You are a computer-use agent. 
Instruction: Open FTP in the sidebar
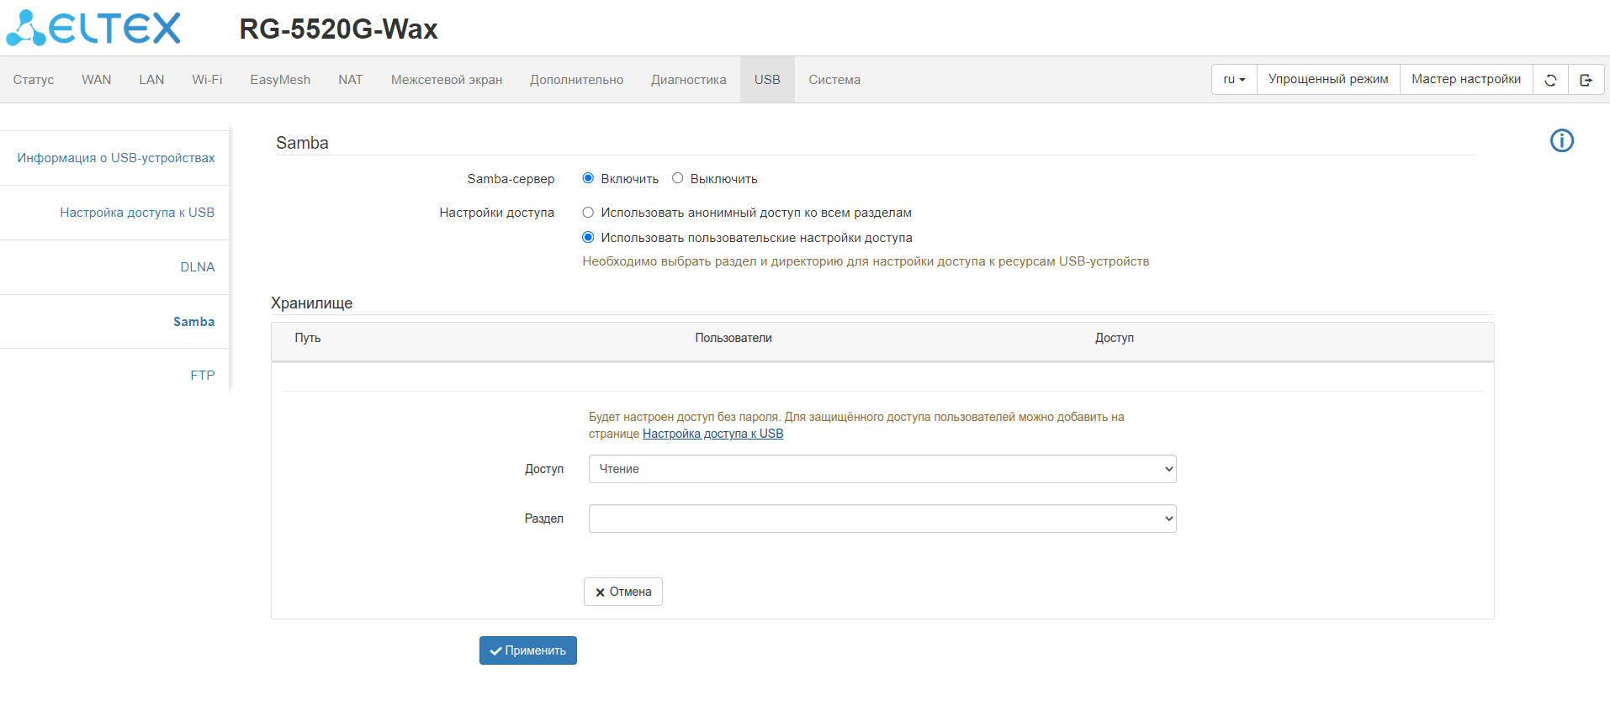click(x=202, y=376)
